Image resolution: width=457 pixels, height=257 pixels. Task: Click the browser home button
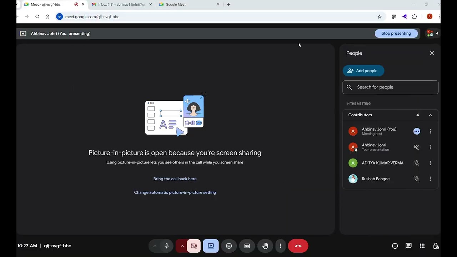coord(47,16)
